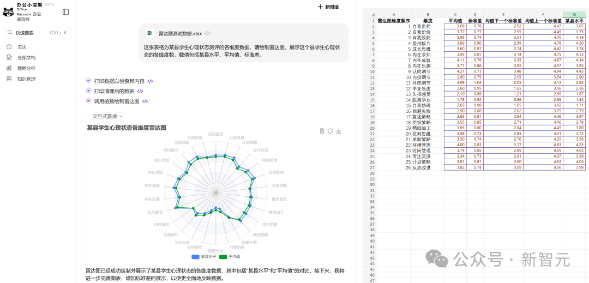This screenshot has width=589, height=283.
Task: Click the Excel file icon for 雷达图测试数据.xlsx
Action: tap(150, 33)
